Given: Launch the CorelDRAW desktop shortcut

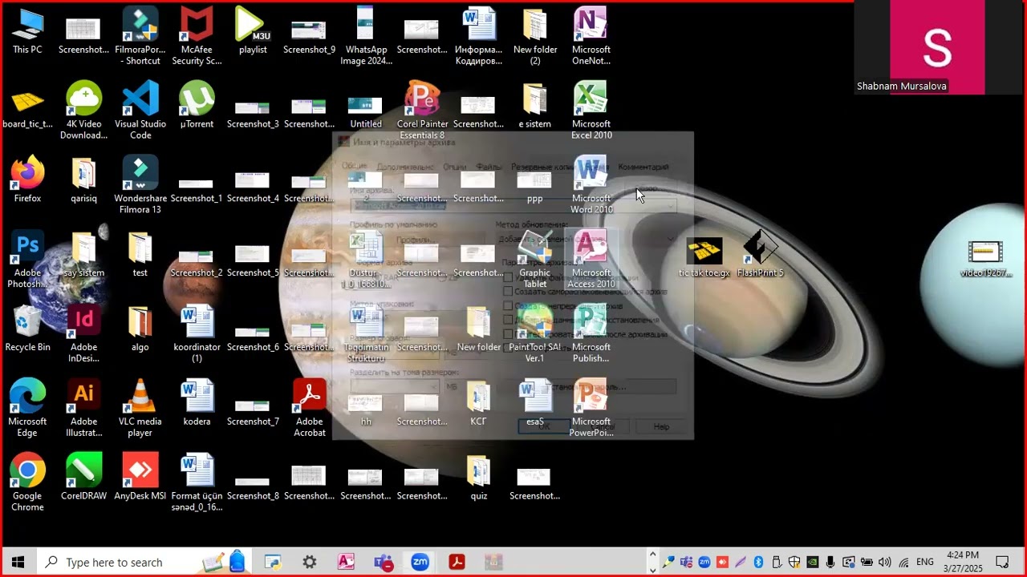Looking at the screenshot, I should tap(83, 478).
